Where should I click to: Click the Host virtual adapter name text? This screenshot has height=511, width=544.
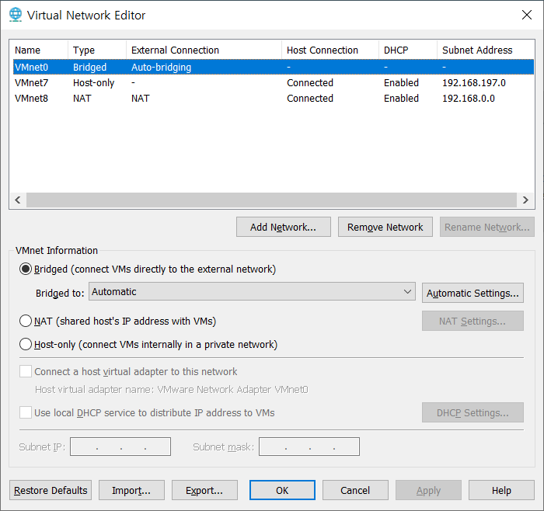[172, 390]
